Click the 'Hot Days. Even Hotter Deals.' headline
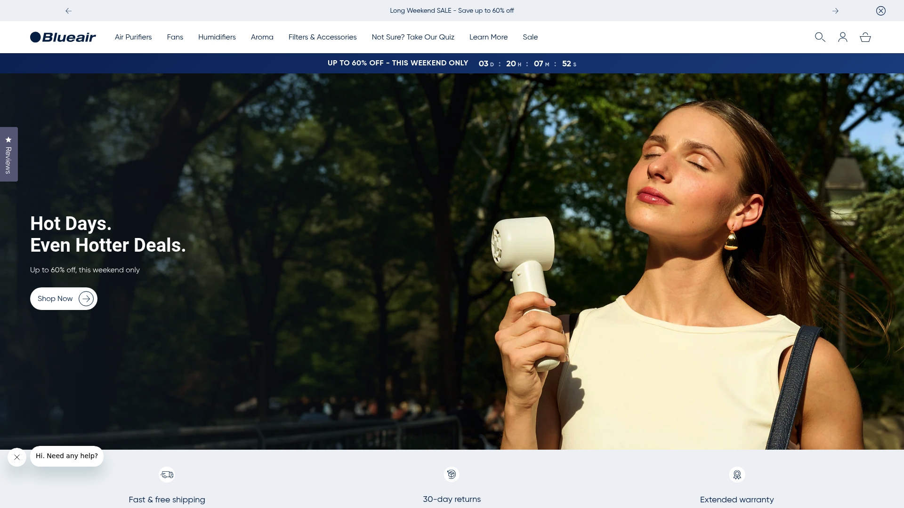 (108, 234)
